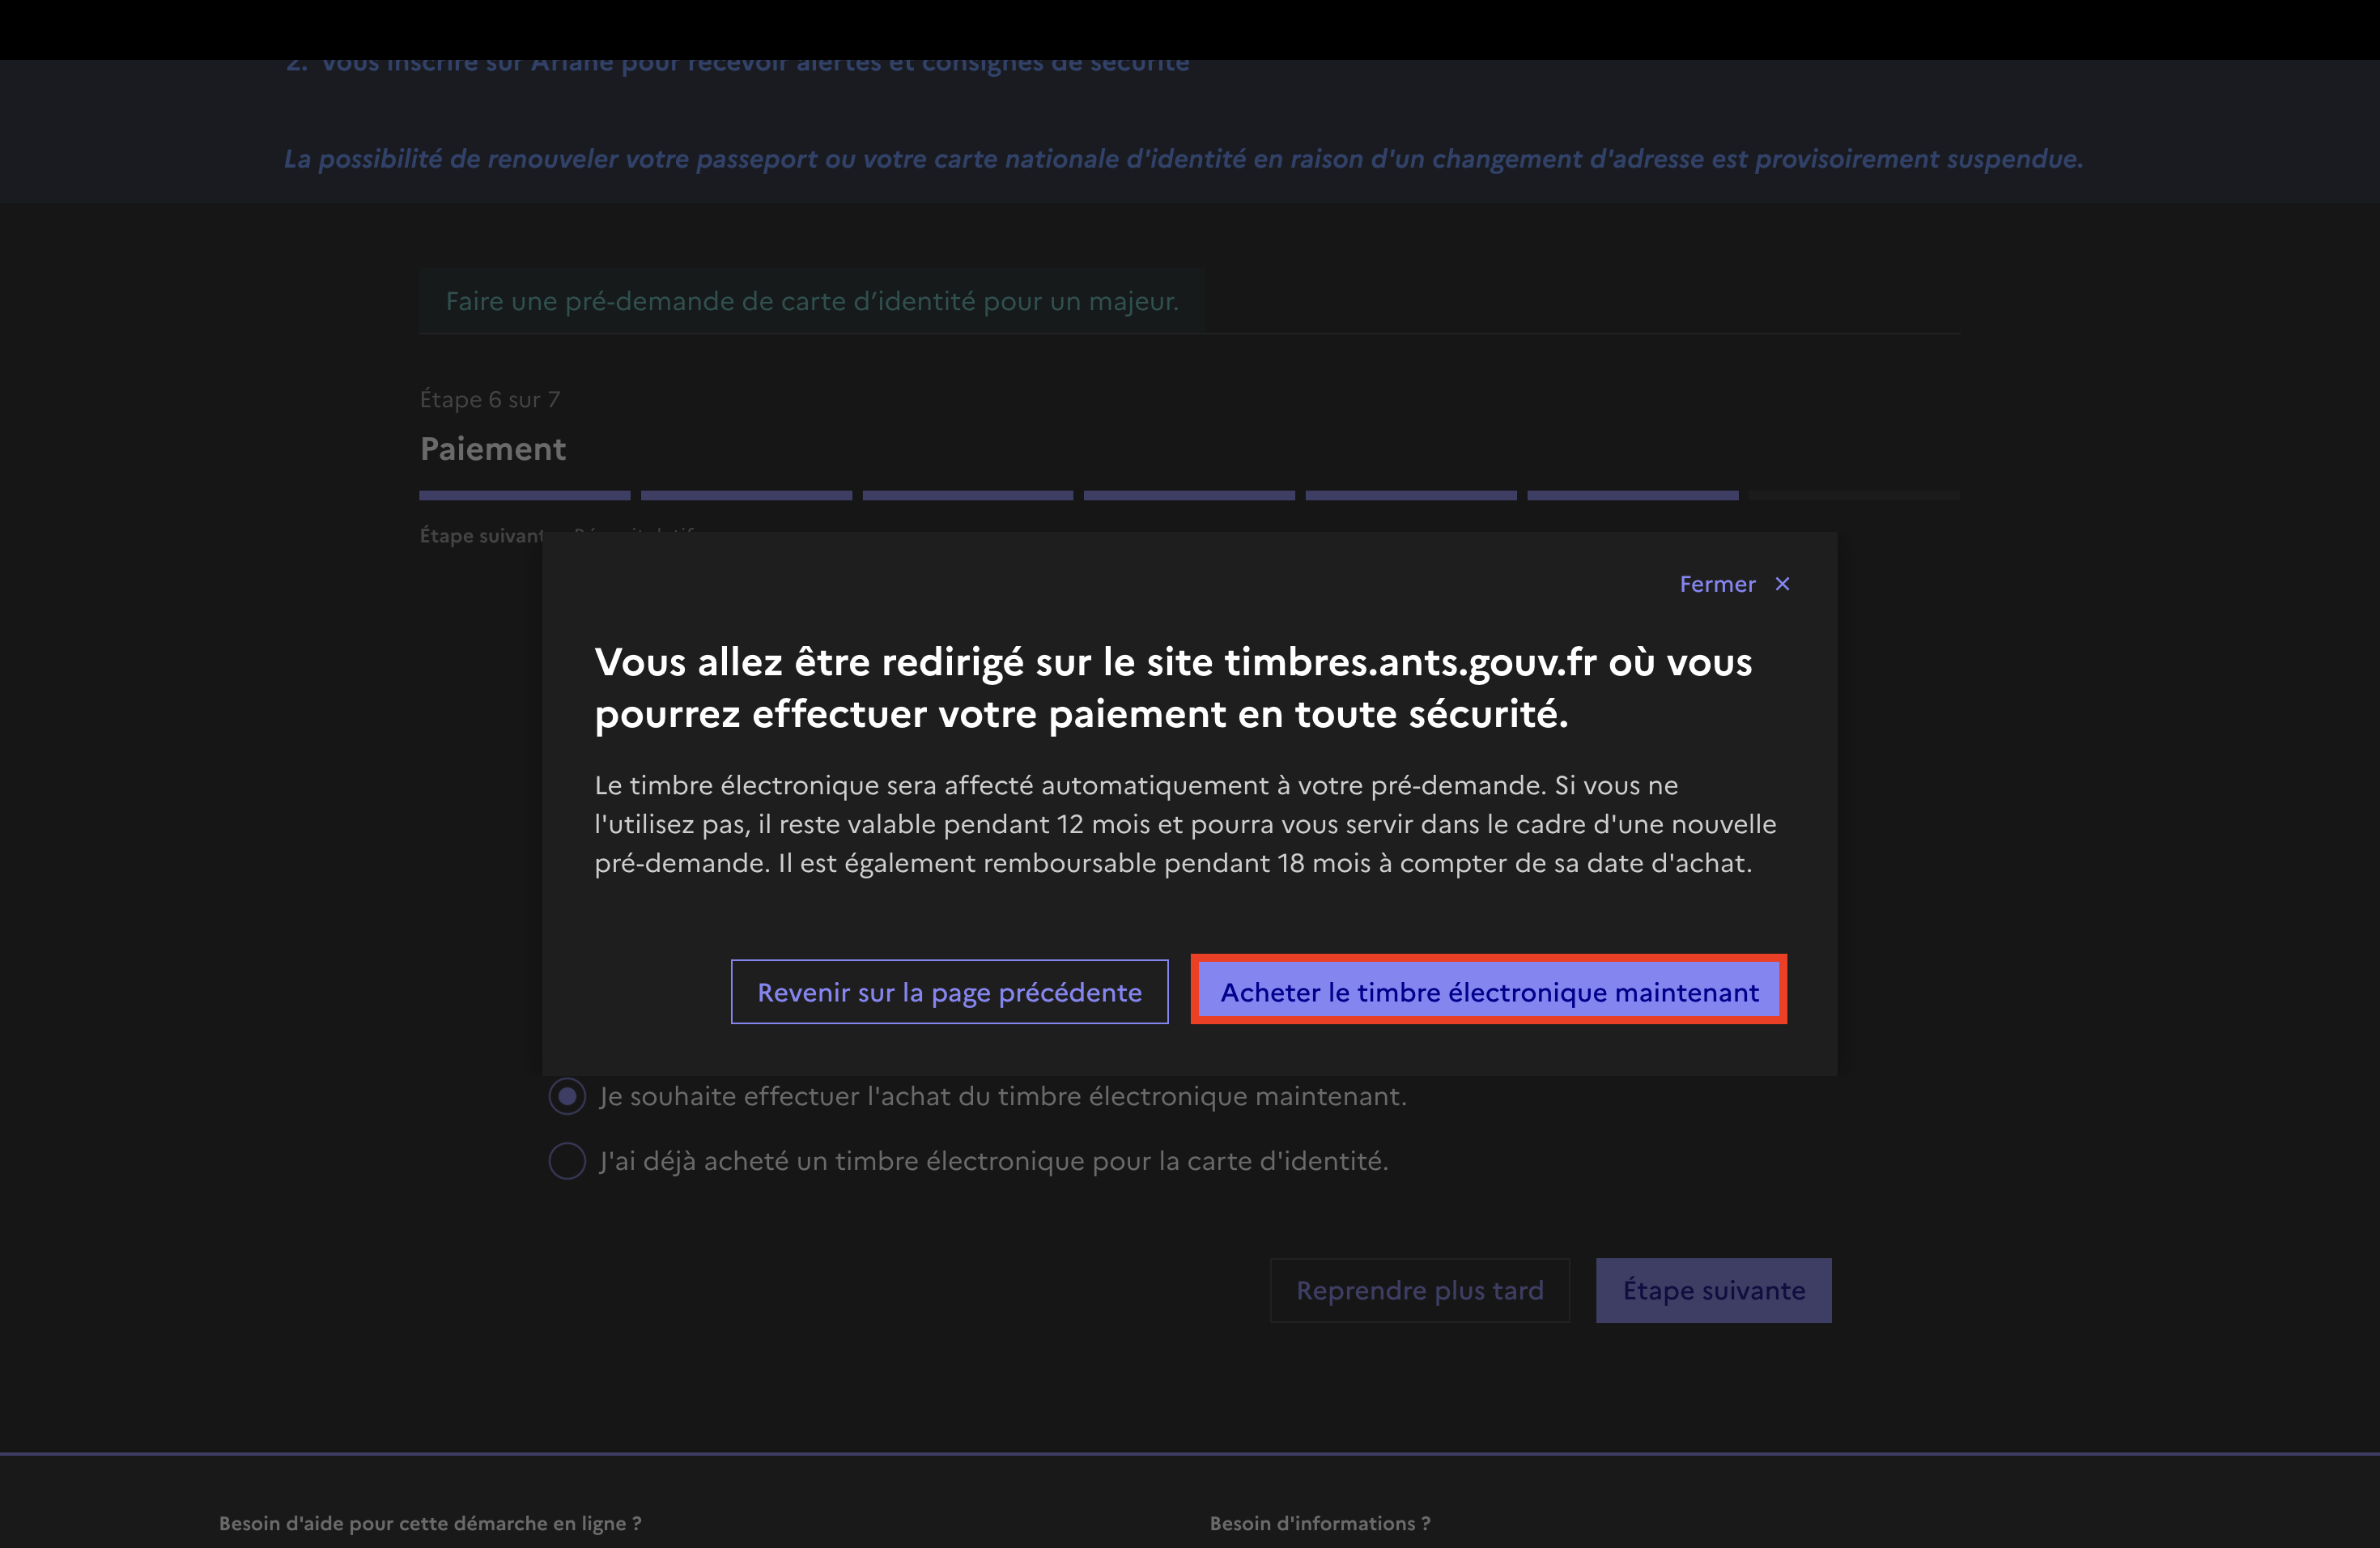This screenshot has width=2380, height=1548.
Task: Click the passport renewal suspension notice
Action: (1182, 159)
